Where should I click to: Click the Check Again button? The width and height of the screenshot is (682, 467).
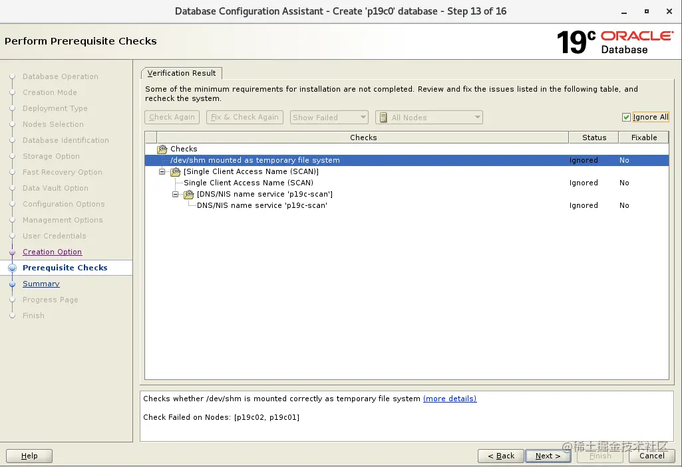(x=172, y=118)
